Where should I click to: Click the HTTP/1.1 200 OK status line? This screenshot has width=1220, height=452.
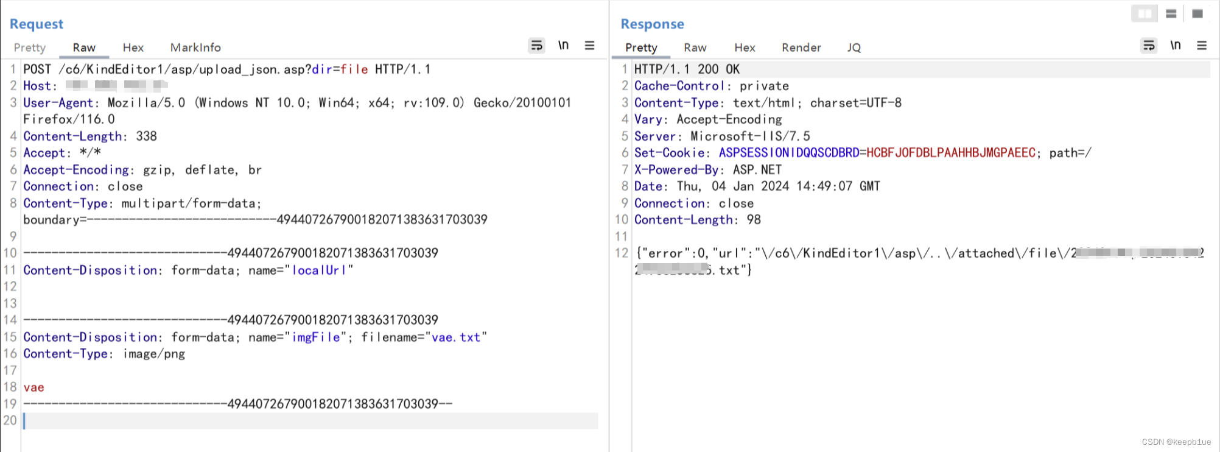point(687,69)
